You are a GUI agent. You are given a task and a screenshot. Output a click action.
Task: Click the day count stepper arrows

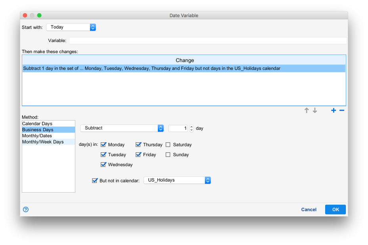[192, 128]
